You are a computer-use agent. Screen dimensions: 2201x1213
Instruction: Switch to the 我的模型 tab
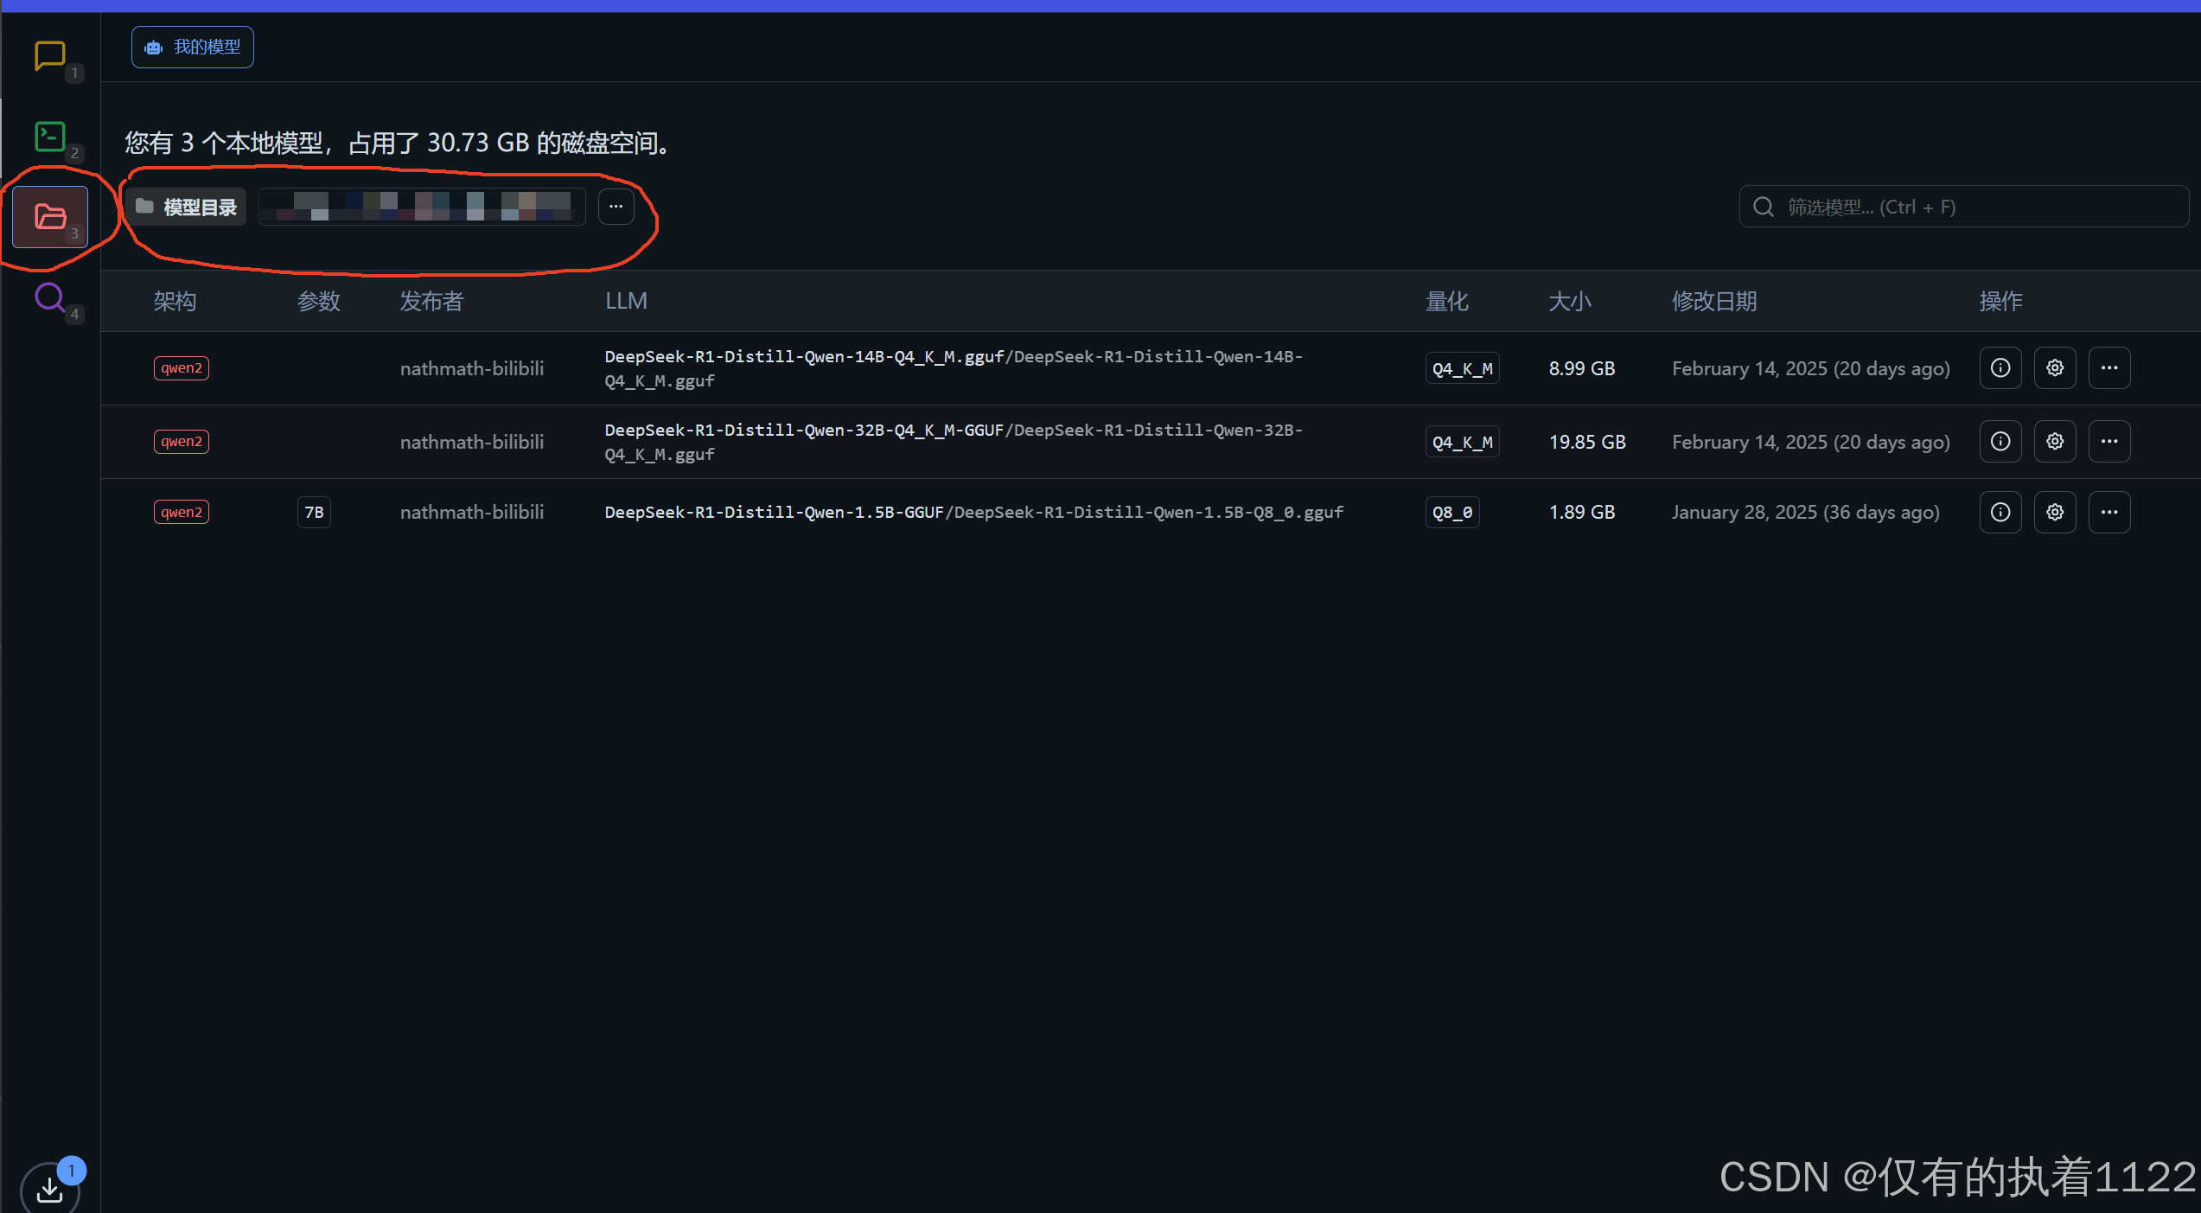193,48
